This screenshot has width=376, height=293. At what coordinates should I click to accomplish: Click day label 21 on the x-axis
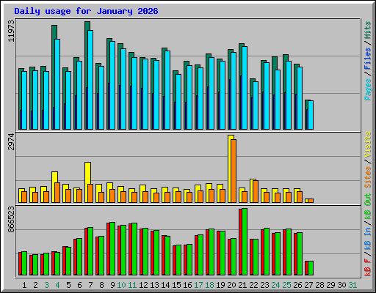tap(242, 285)
